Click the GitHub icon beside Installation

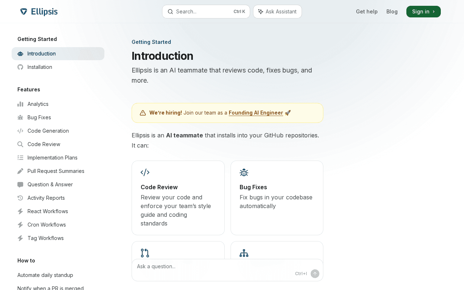coord(20,67)
